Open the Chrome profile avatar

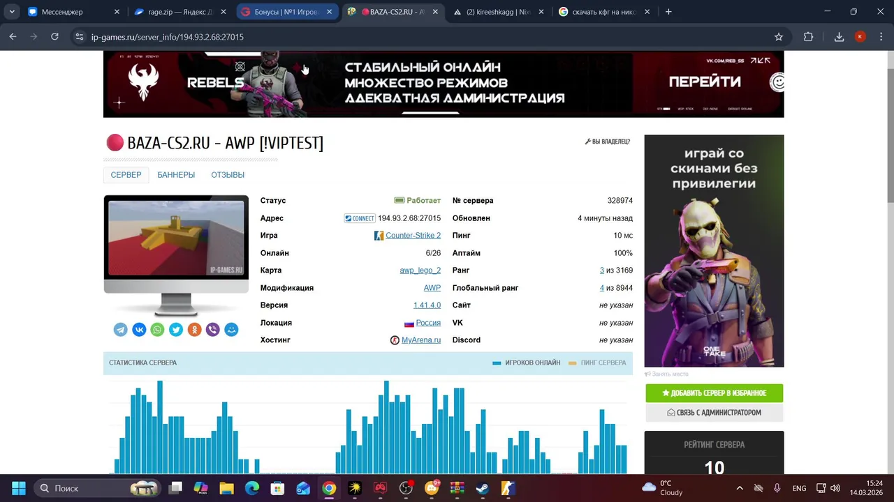click(x=860, y=37)
